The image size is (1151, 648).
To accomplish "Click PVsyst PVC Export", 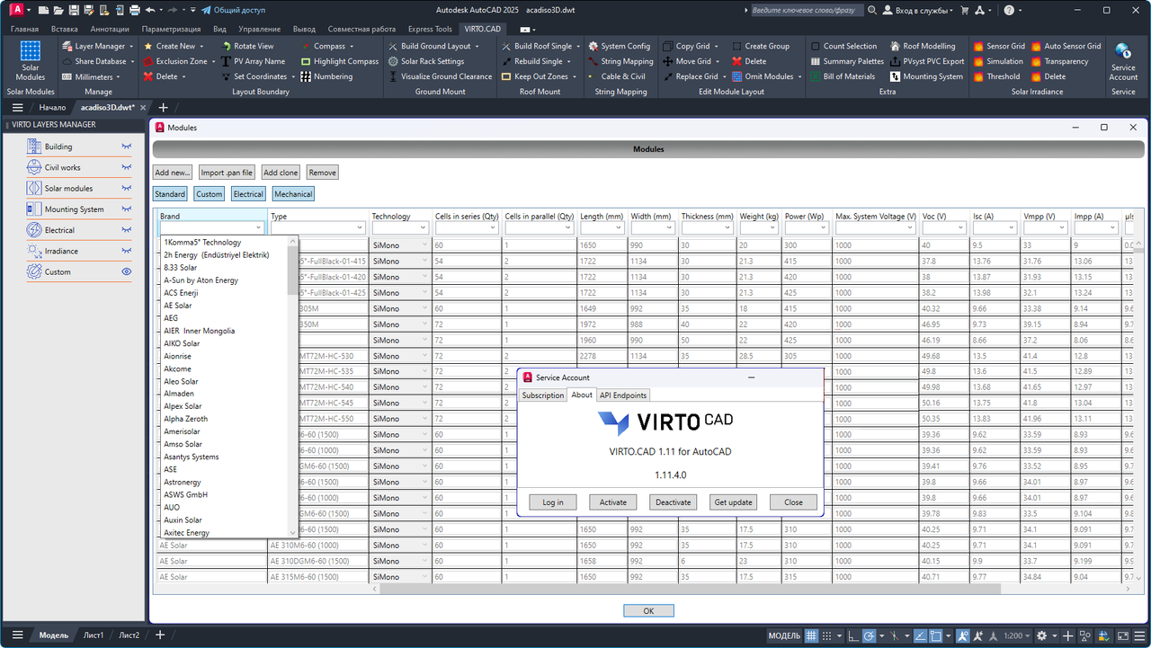I will 927,61.
